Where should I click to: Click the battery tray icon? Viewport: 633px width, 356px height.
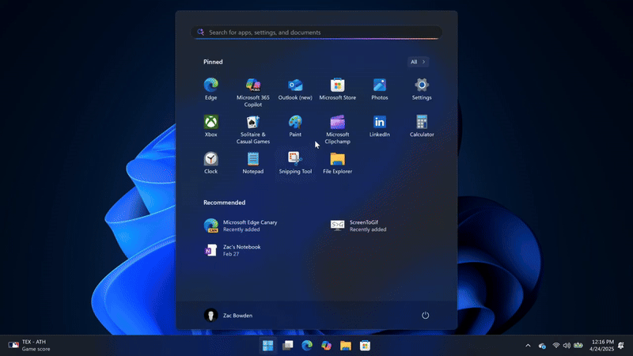tap(578, 345)
